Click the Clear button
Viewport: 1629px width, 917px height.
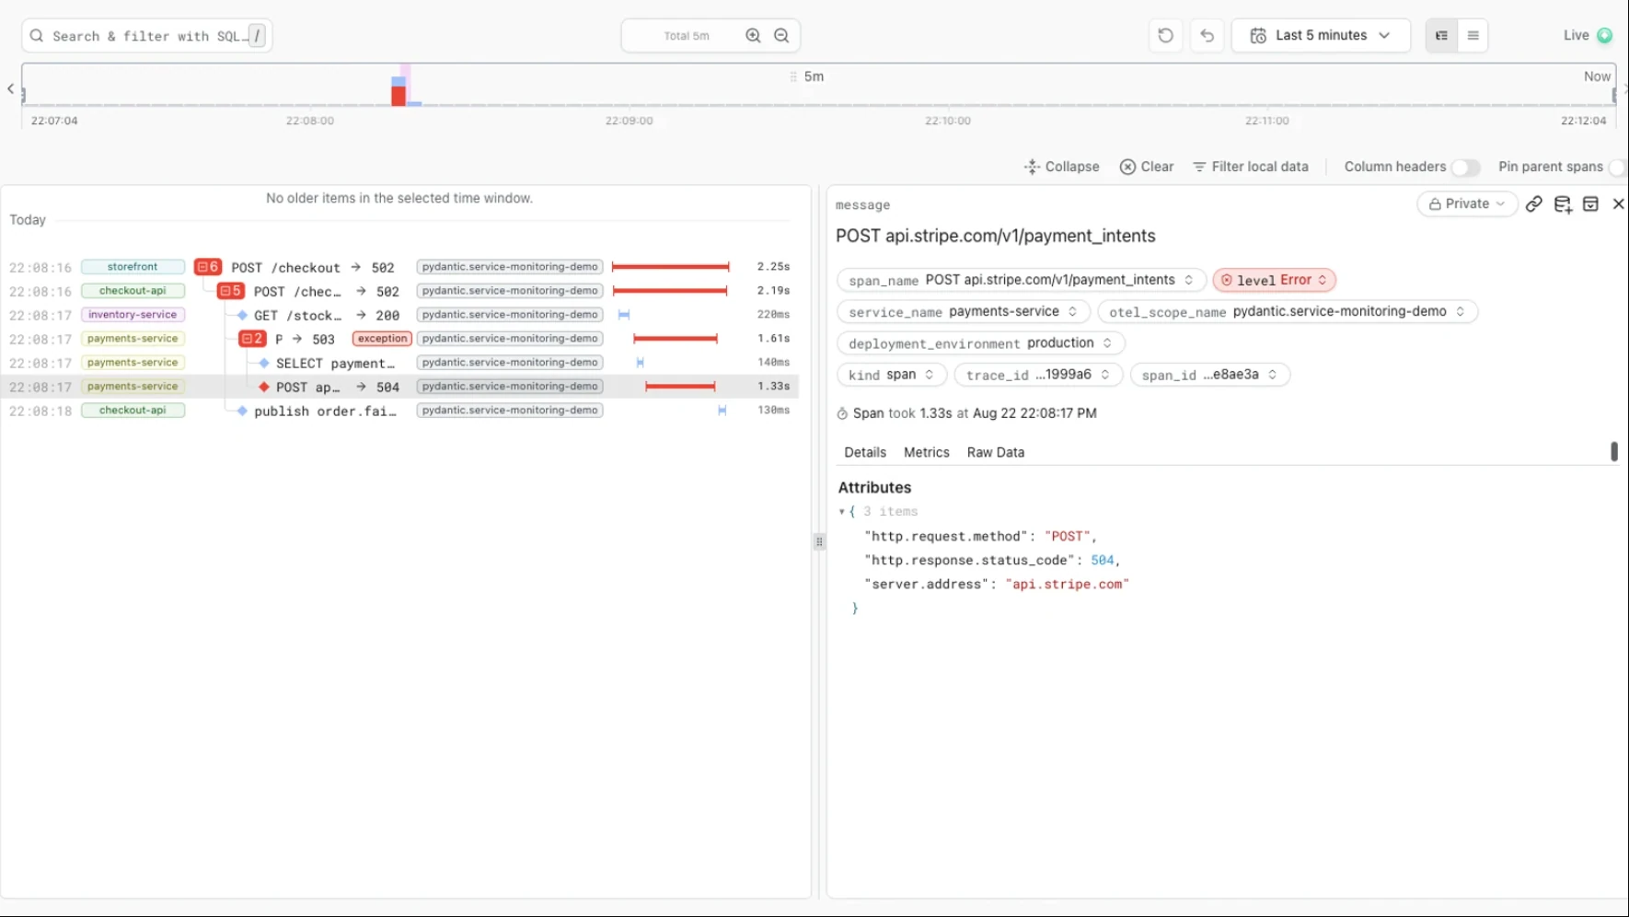pos(1147,168)
